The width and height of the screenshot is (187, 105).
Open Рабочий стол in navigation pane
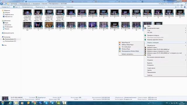pos(8,17)
